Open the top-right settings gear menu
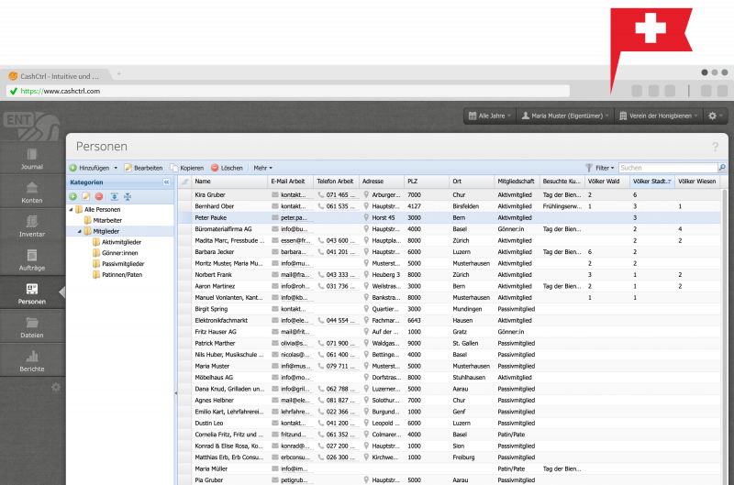The image size is (734, 485). click(716, 116)
